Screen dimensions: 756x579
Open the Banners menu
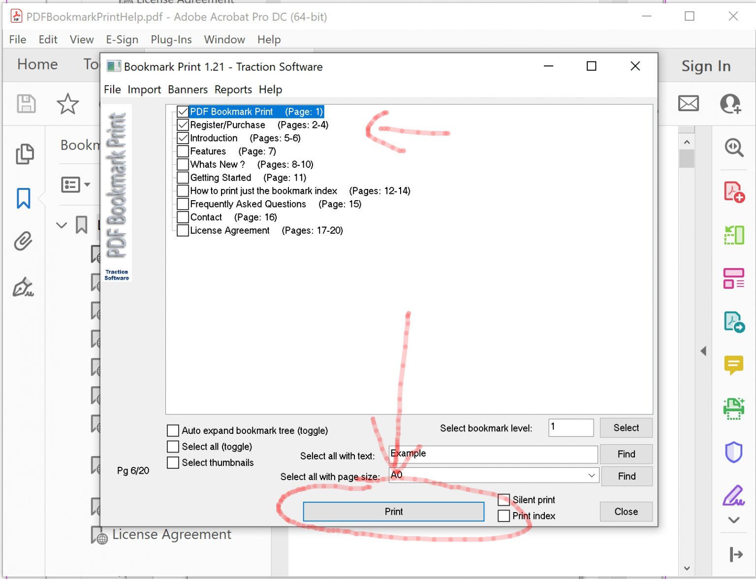(188, 90)
